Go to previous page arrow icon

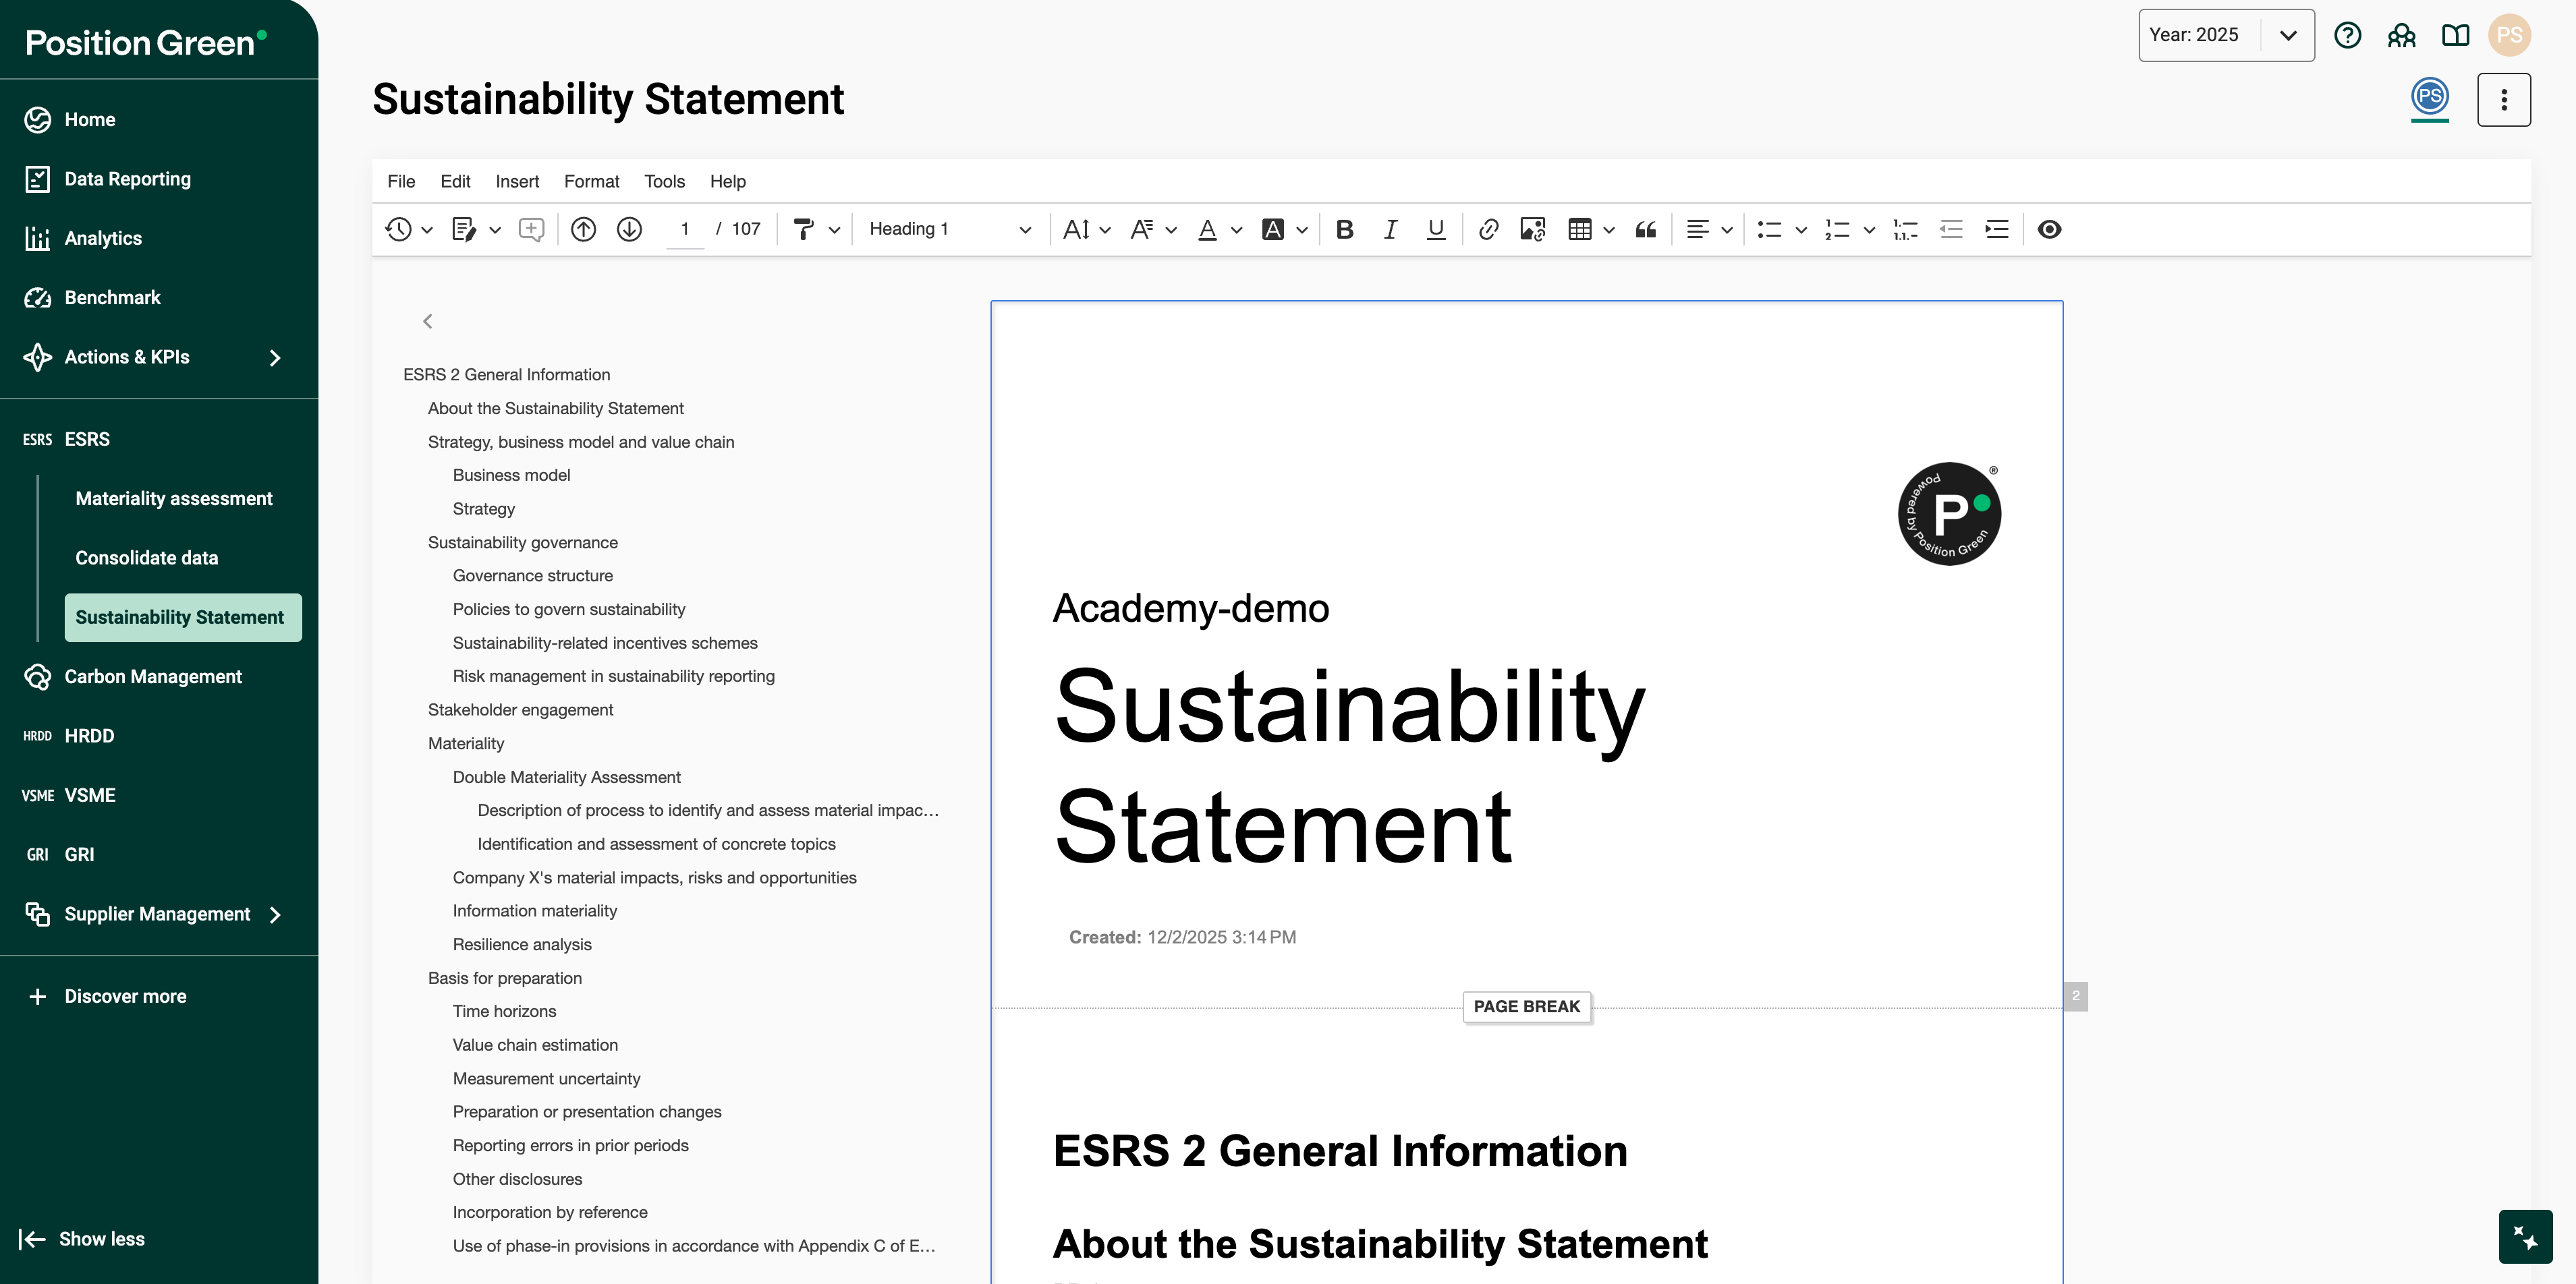(x=583, y=229)
